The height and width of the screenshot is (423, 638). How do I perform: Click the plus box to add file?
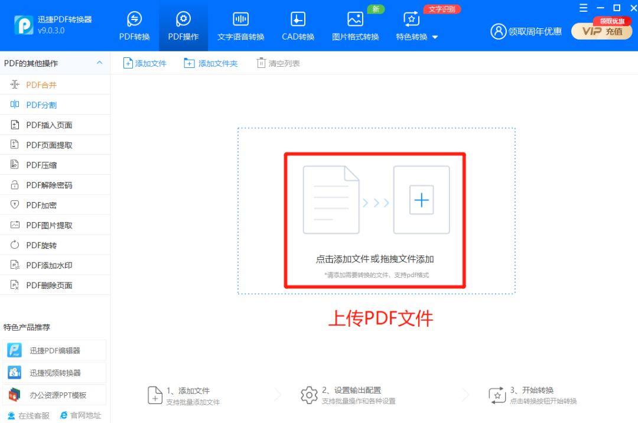pyautogui.click(x=422, y=200)
